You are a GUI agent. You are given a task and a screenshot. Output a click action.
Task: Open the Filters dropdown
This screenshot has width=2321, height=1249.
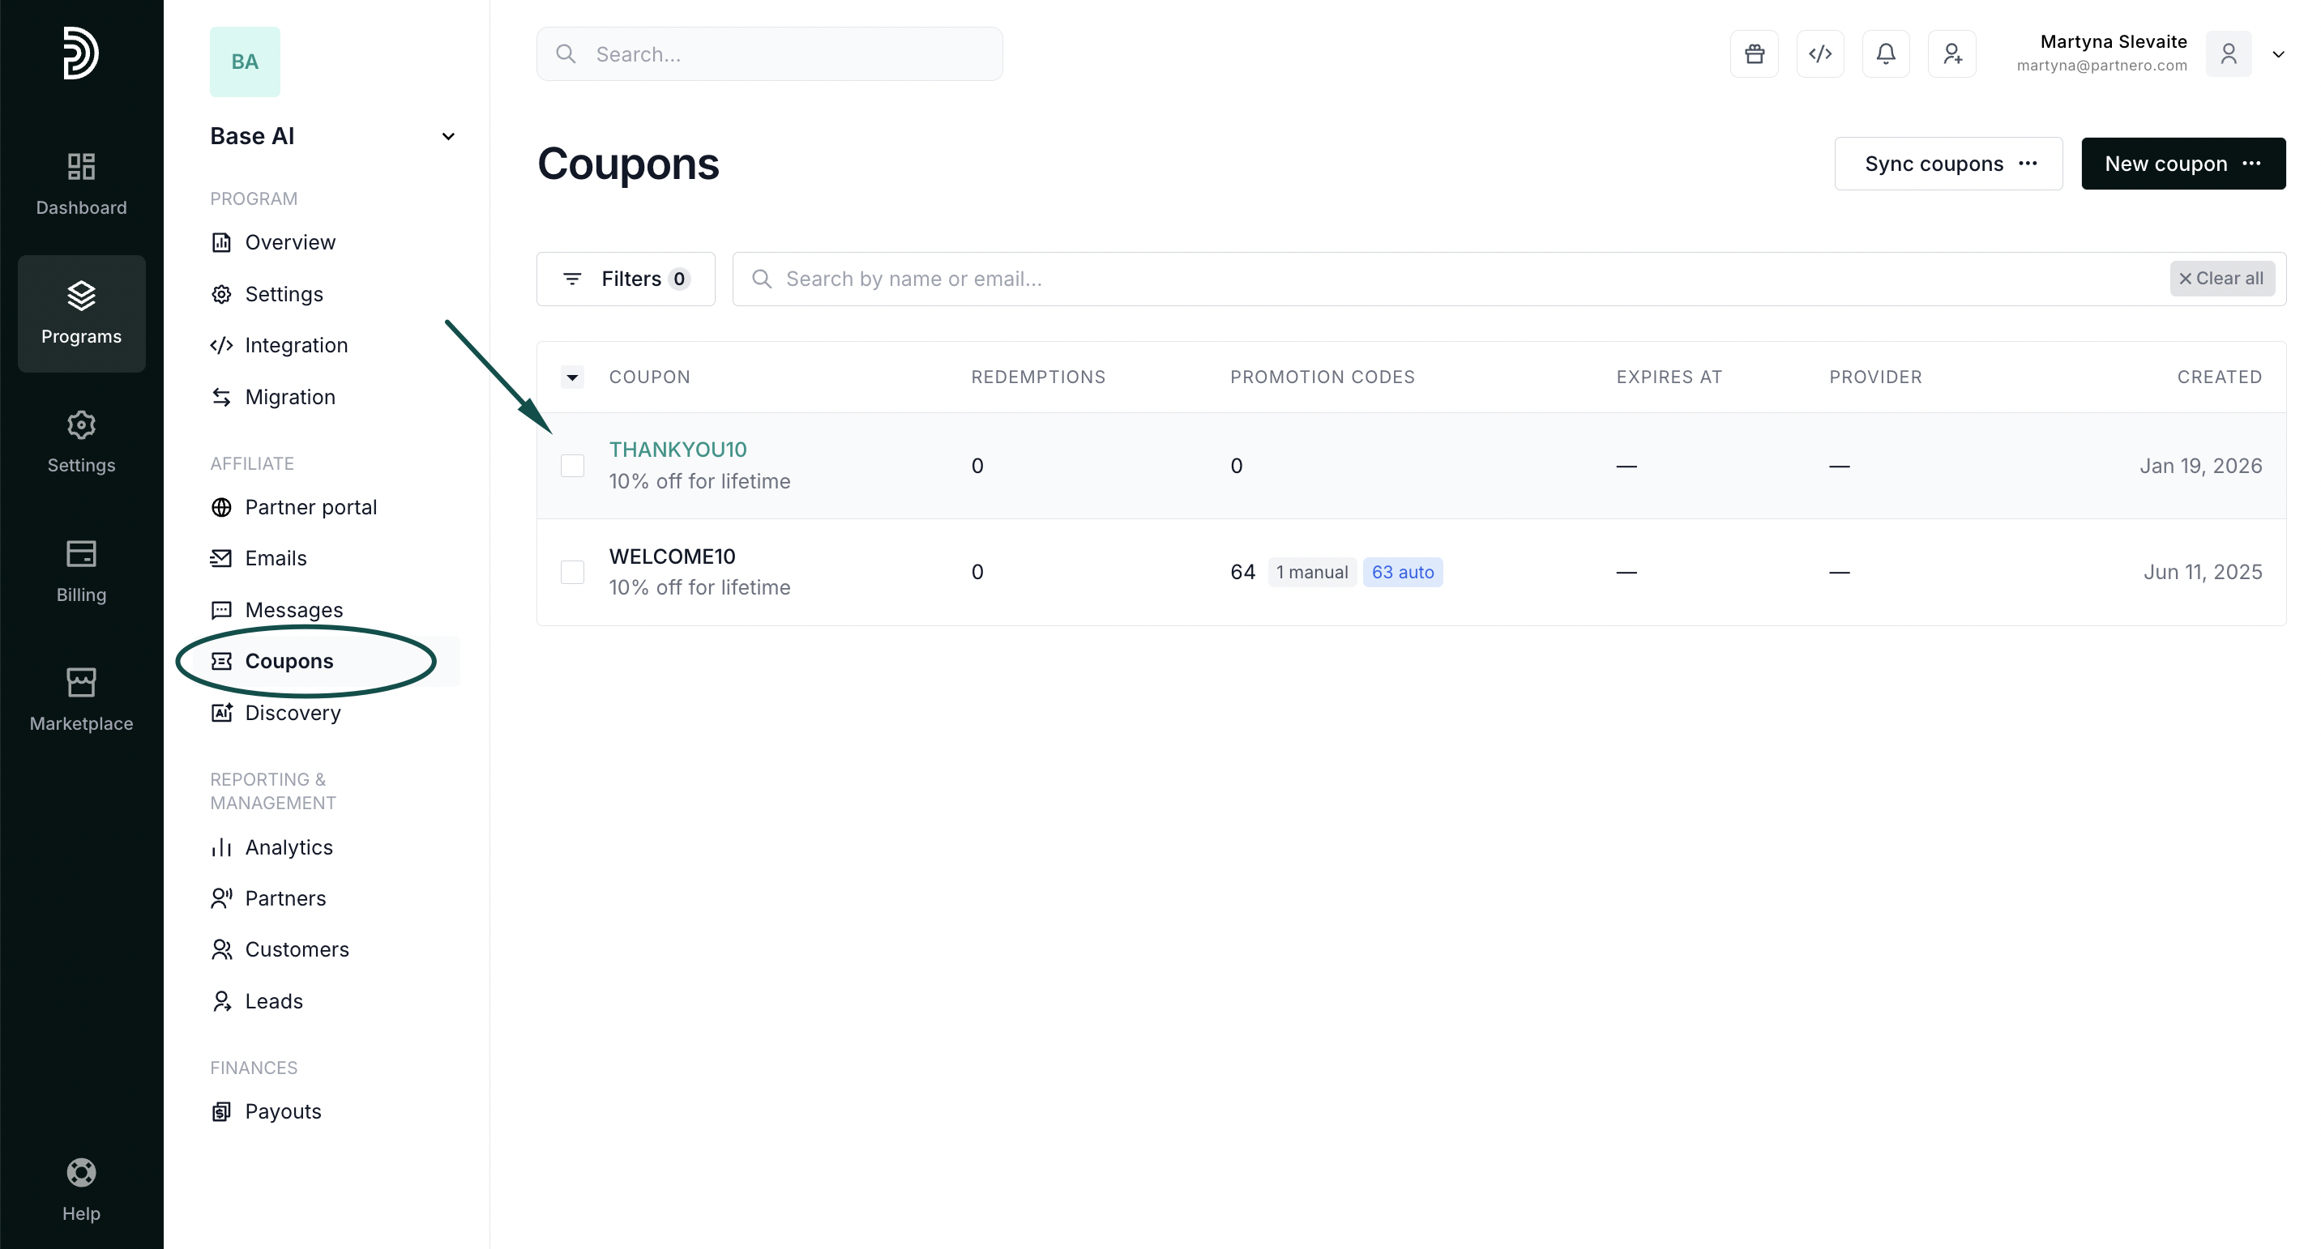626,279
